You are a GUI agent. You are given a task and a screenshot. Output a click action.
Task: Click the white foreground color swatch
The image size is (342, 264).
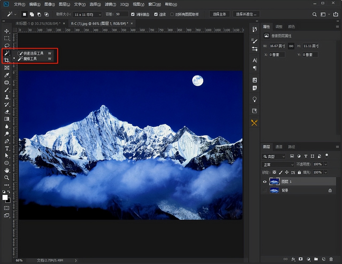[x=5, y=197]
